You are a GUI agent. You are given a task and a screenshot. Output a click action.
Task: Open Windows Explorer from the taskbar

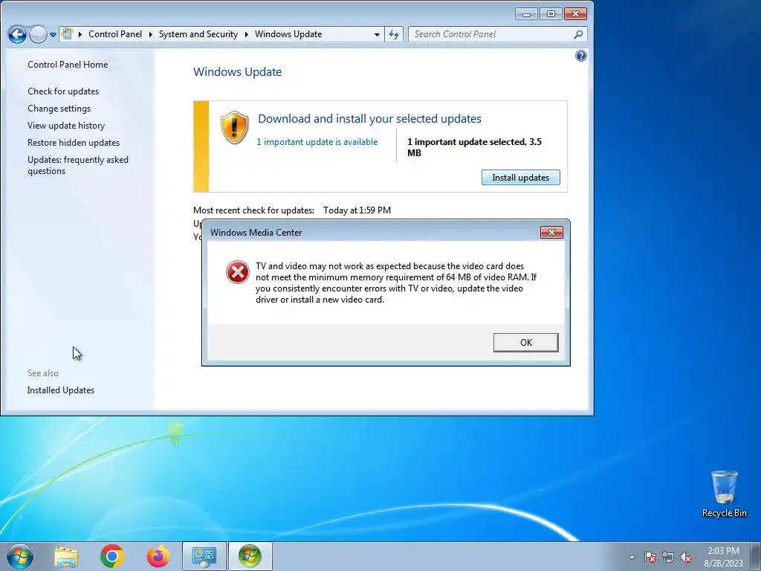click(x=66, y=556)
